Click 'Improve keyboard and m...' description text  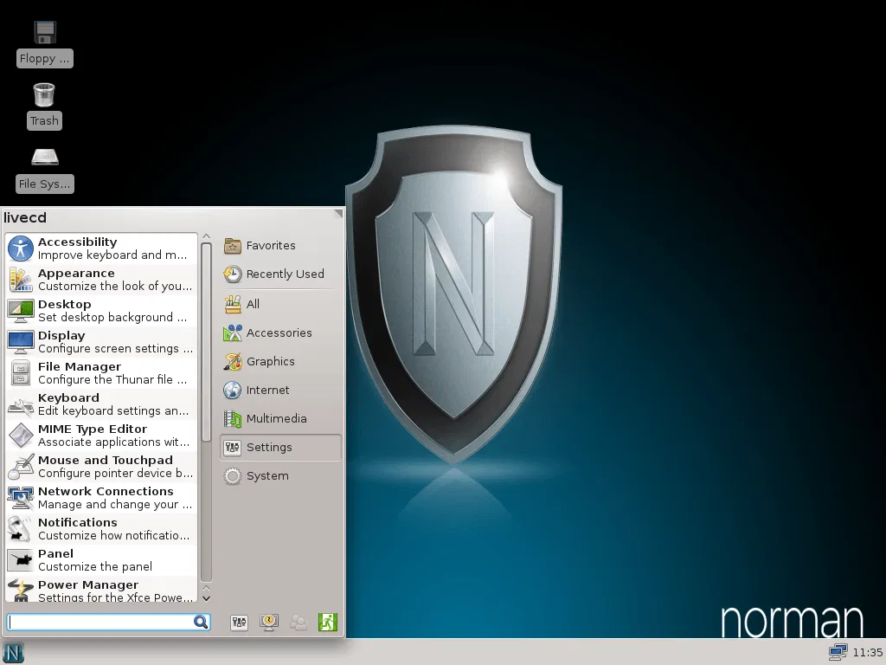coord(112,255)
